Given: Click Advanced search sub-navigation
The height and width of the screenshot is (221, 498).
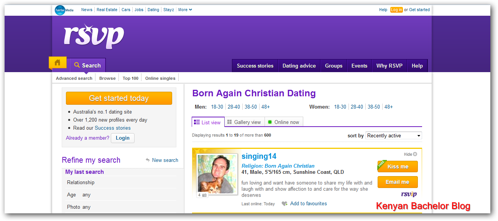Looking at the screenshot, I should click(74, 78).
